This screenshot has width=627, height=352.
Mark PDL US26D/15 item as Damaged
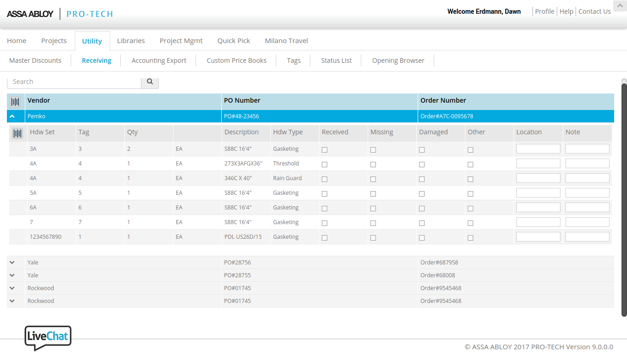[x=422, y=238]
